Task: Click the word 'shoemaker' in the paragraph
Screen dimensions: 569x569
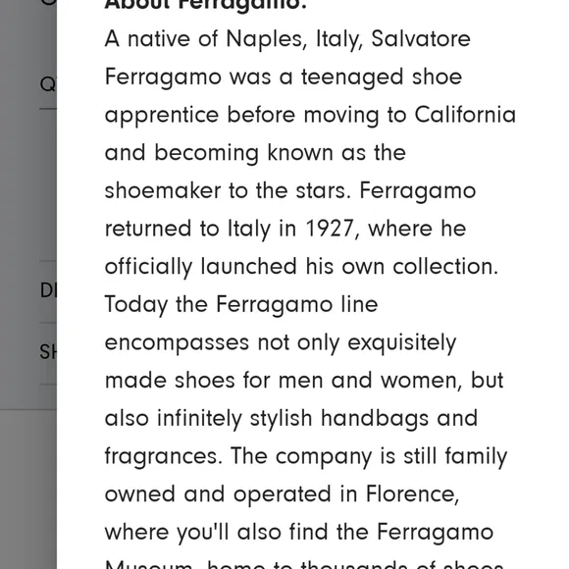Action: pos(163,190)
